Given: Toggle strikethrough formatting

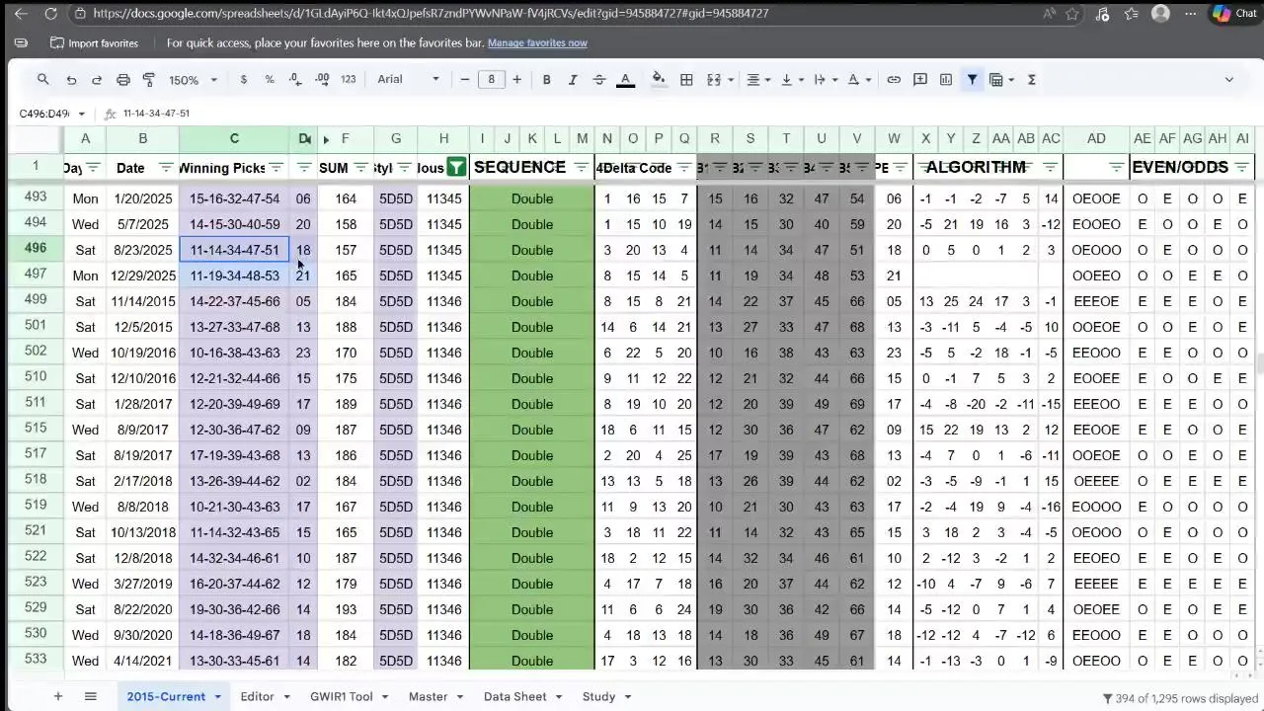Looking at the screenshot, I should [x=597, y=80].
